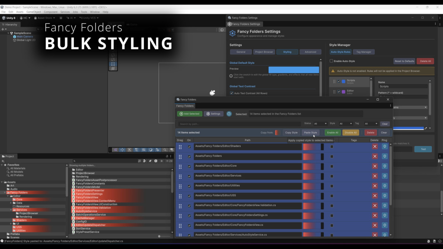Expand the Data folder in Project tree
This screenshot has height=249, width=443.
pos(11,203)
